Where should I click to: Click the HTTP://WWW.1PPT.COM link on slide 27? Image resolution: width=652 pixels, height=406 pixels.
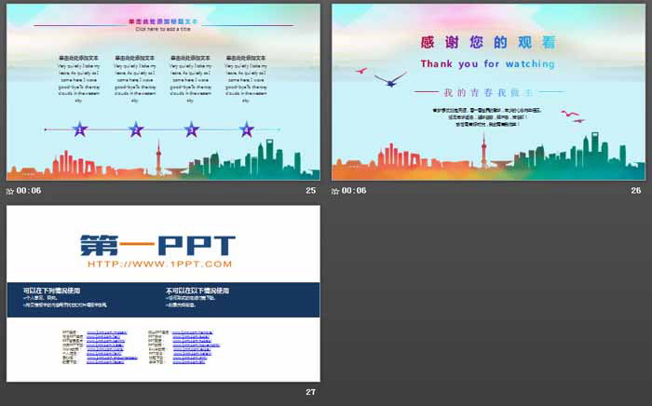coord(157,265)
